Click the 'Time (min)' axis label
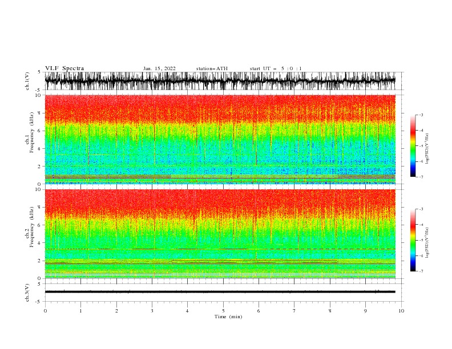The height and width of the screenshot is (349, 452). (228, 316)
